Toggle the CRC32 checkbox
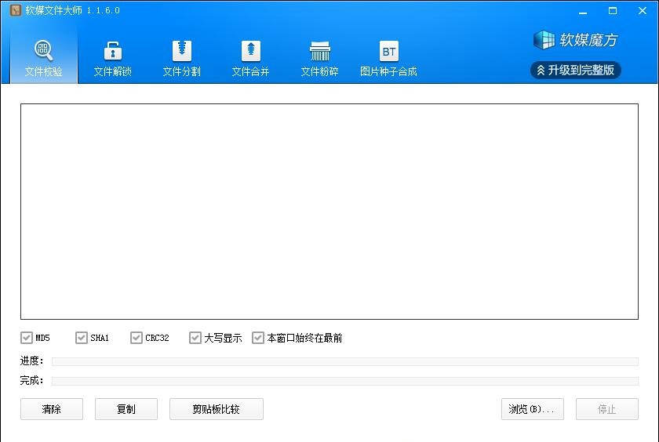The height and width of the screenshot is (442, 659). [x=137, y=338]
